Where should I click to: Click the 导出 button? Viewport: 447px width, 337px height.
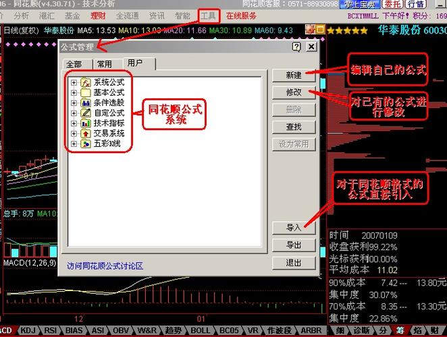coord(294,245)
